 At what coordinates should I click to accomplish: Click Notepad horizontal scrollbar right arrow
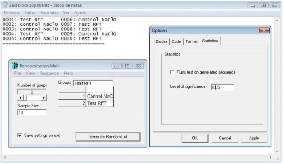pos(271,157)
